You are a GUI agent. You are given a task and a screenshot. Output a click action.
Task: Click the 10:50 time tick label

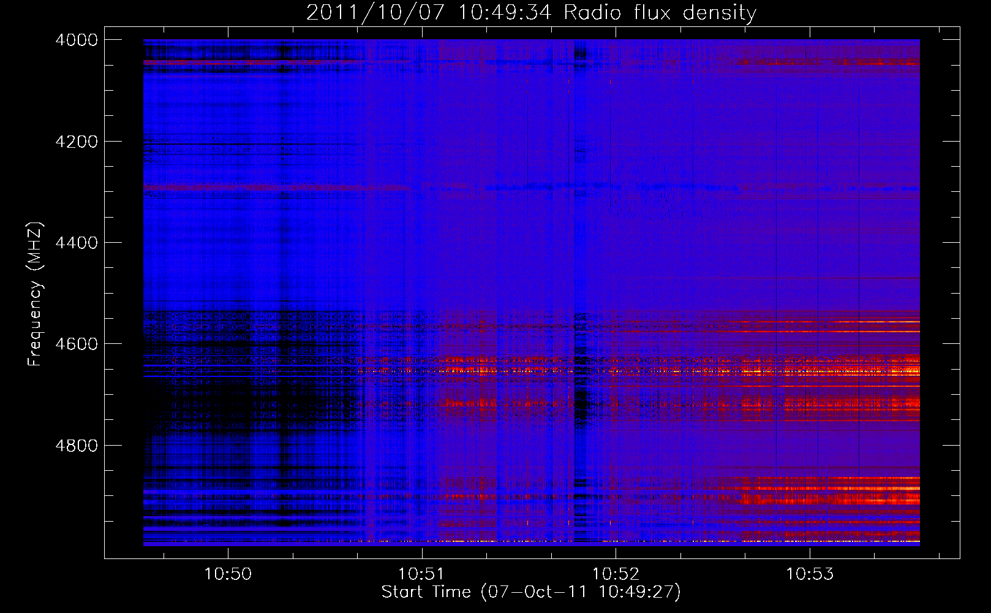(x=228, y=574)
